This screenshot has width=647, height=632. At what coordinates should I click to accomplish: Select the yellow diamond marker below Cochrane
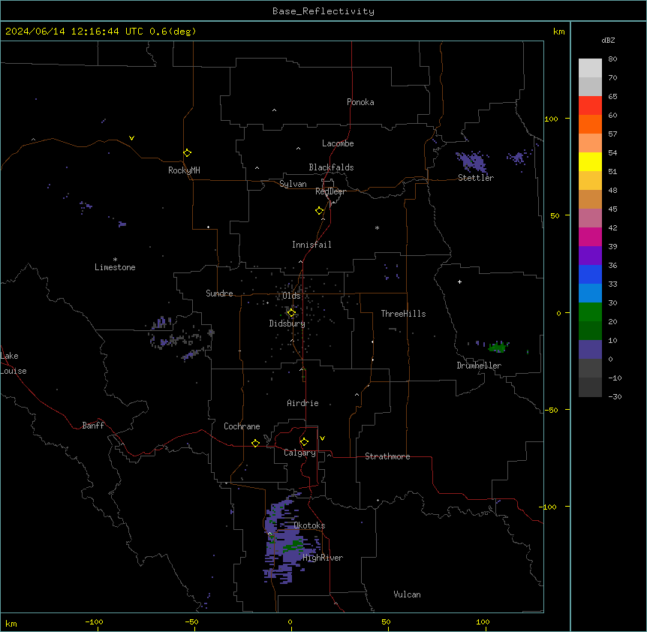click(255, 443)
